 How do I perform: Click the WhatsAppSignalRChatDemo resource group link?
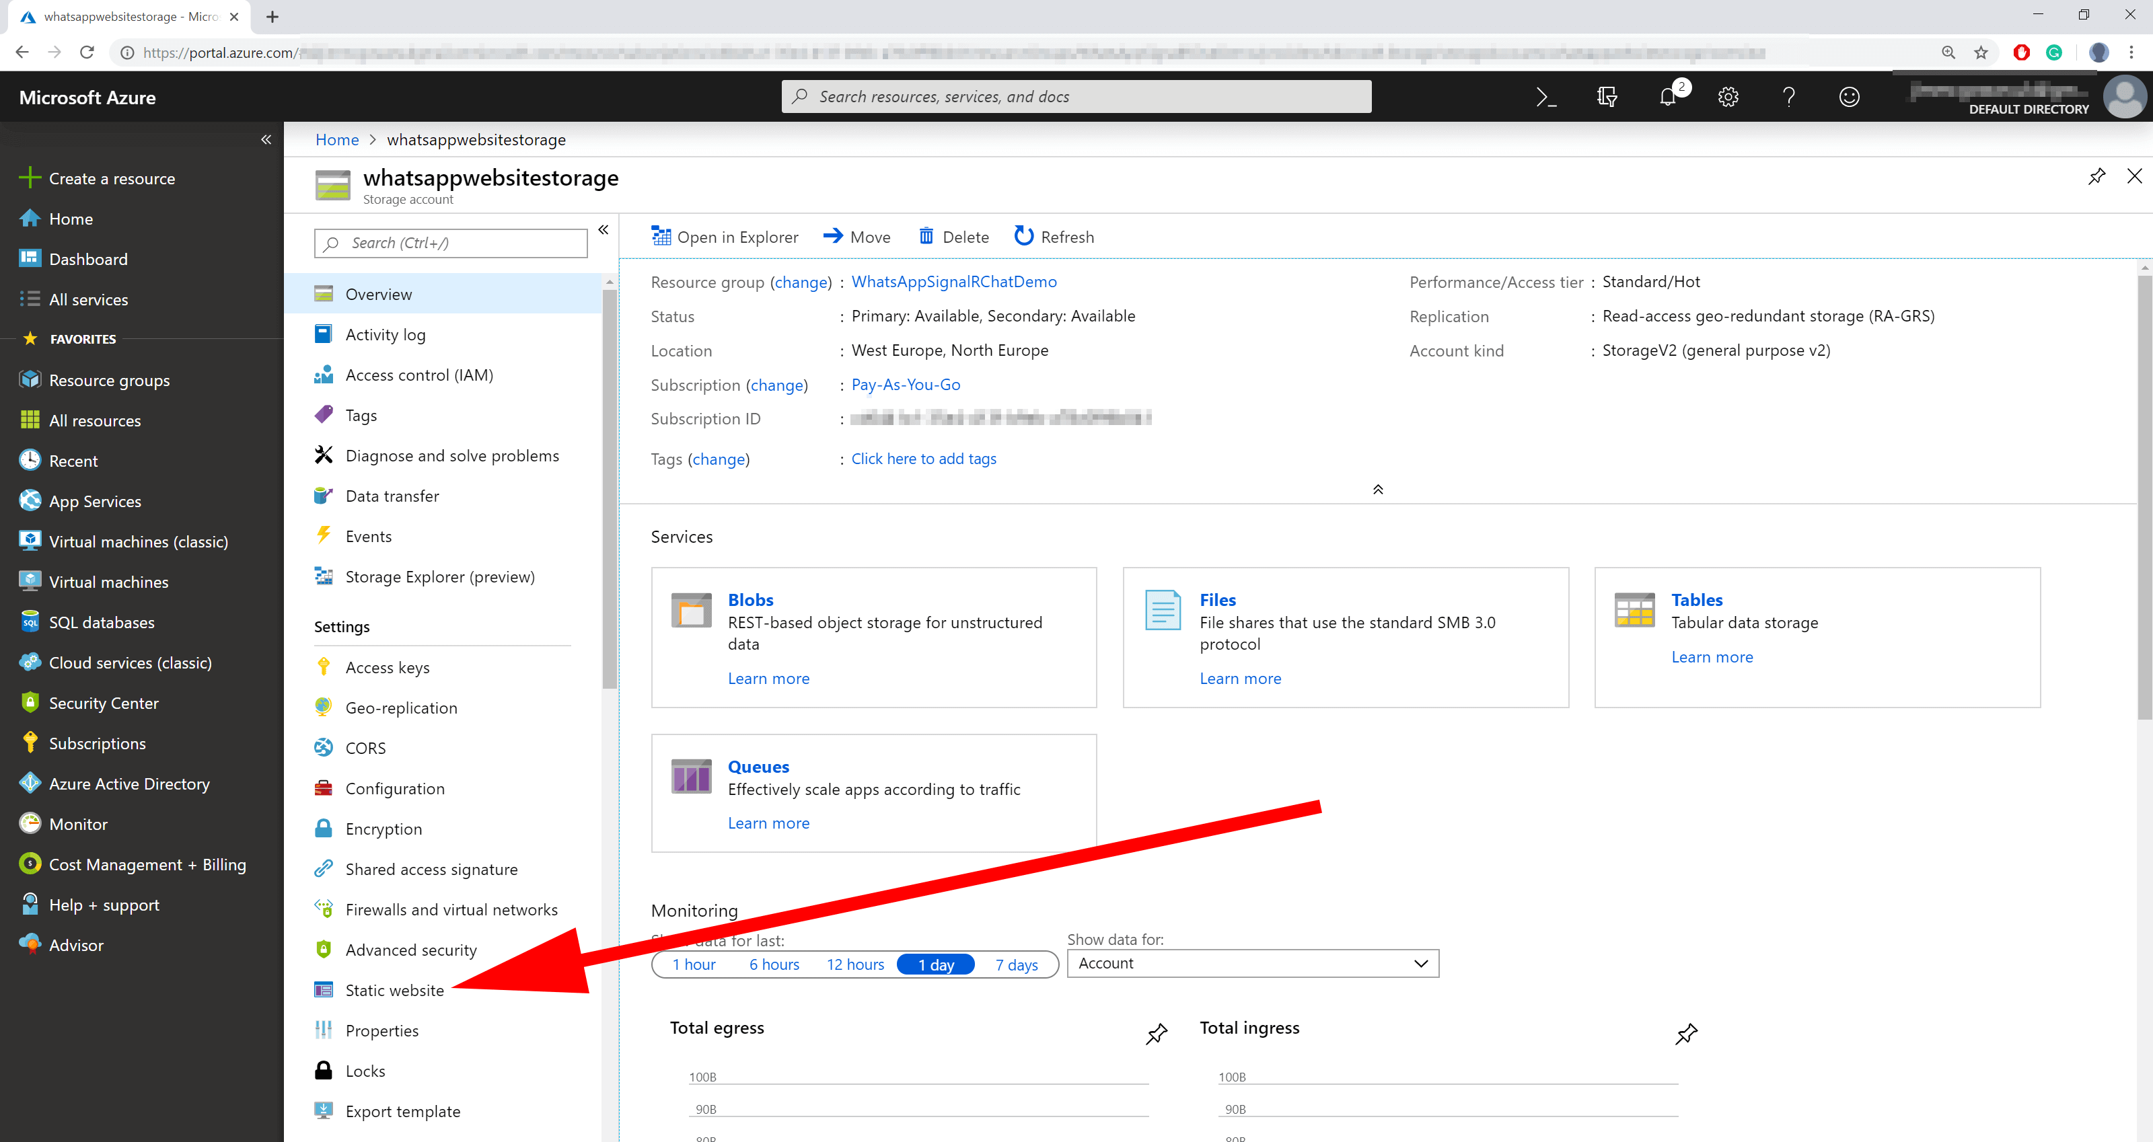coord(953,282)
